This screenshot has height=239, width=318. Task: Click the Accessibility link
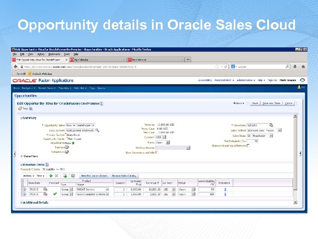pos(205,80)
